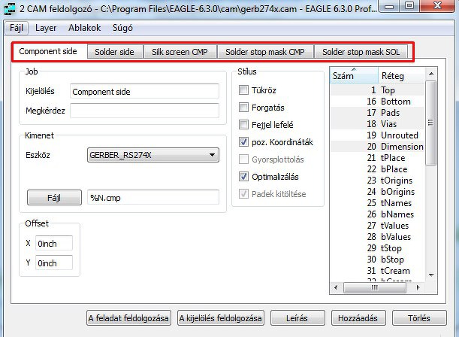Select layer 31 tCream
This screenshot has width=459, height=337.
click(x=377, y=271)
